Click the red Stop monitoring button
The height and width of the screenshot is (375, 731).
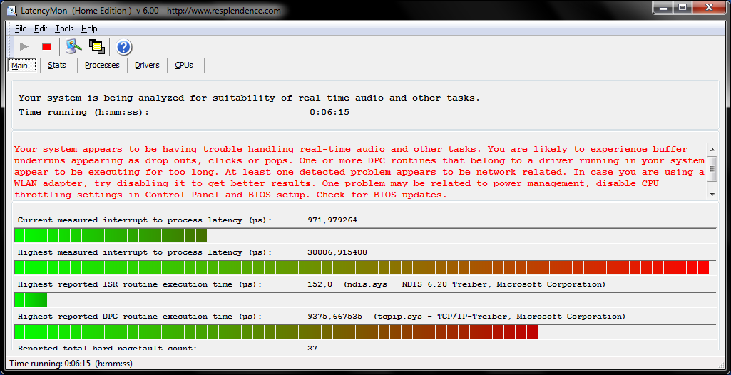(46, 46)
